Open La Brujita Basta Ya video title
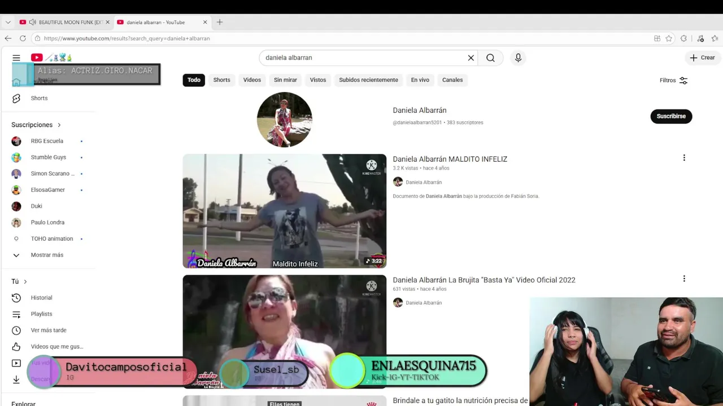This screenshot has height=406, width=723. (x=484, y=280)
